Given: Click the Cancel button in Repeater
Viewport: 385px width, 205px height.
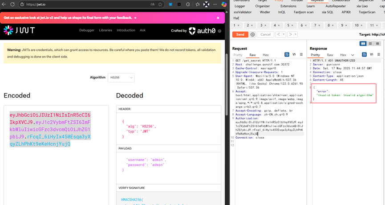Looking at the screenshot, I should pyautogui.click(x=265, y=34).
